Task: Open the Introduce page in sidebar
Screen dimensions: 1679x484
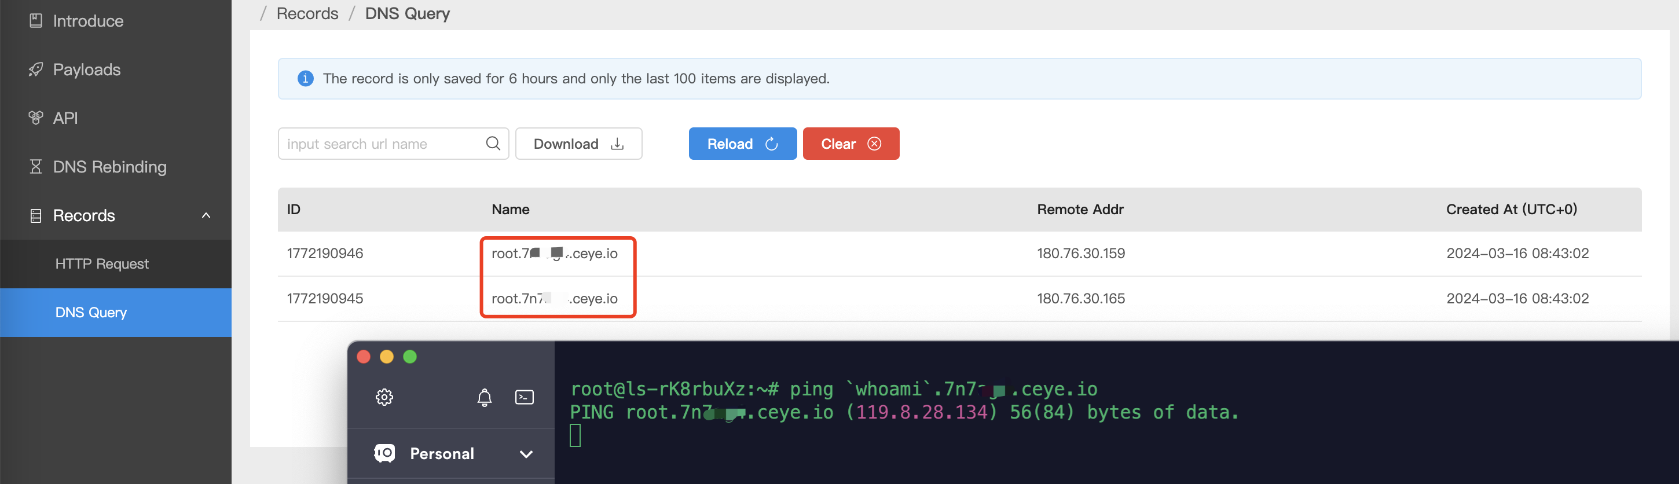Action: [x=88, y=21]
